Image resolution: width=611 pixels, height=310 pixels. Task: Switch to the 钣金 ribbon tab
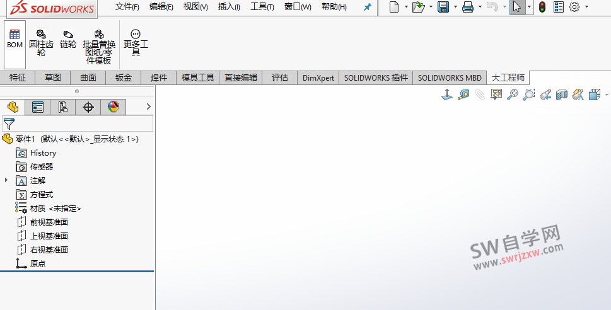click(x=124, y=77)
